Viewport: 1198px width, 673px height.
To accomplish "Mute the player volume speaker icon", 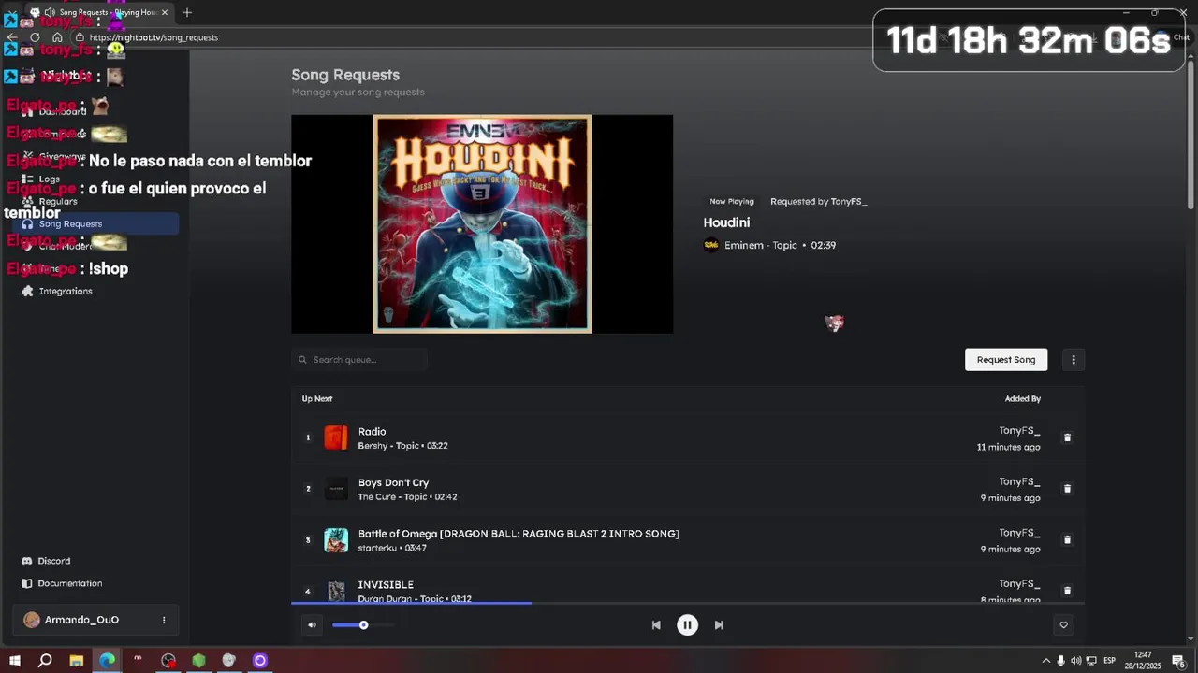I will [312, 625].
